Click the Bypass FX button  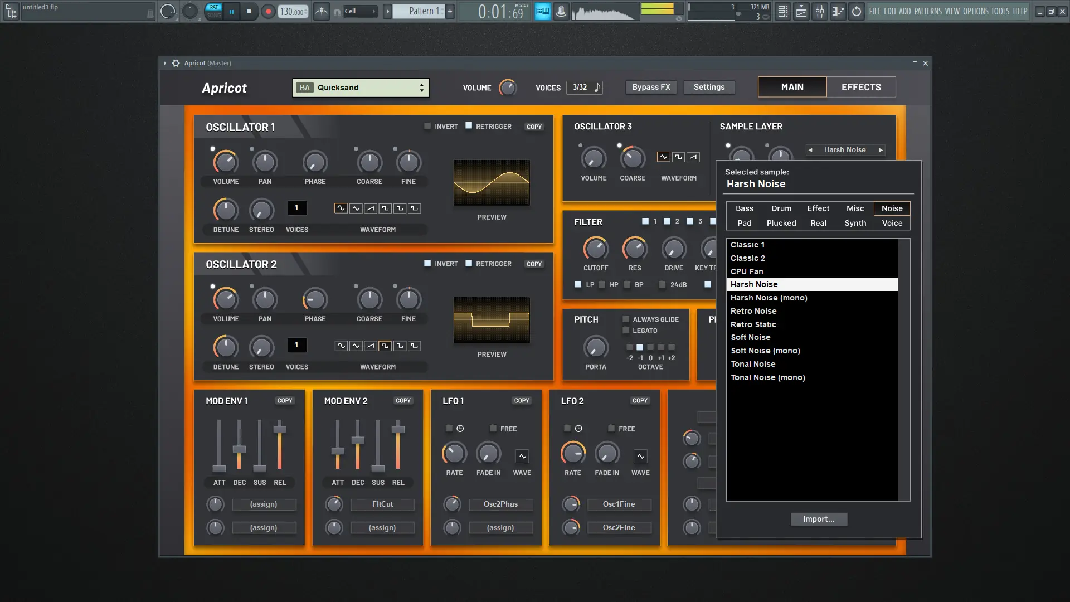point(651,87)
